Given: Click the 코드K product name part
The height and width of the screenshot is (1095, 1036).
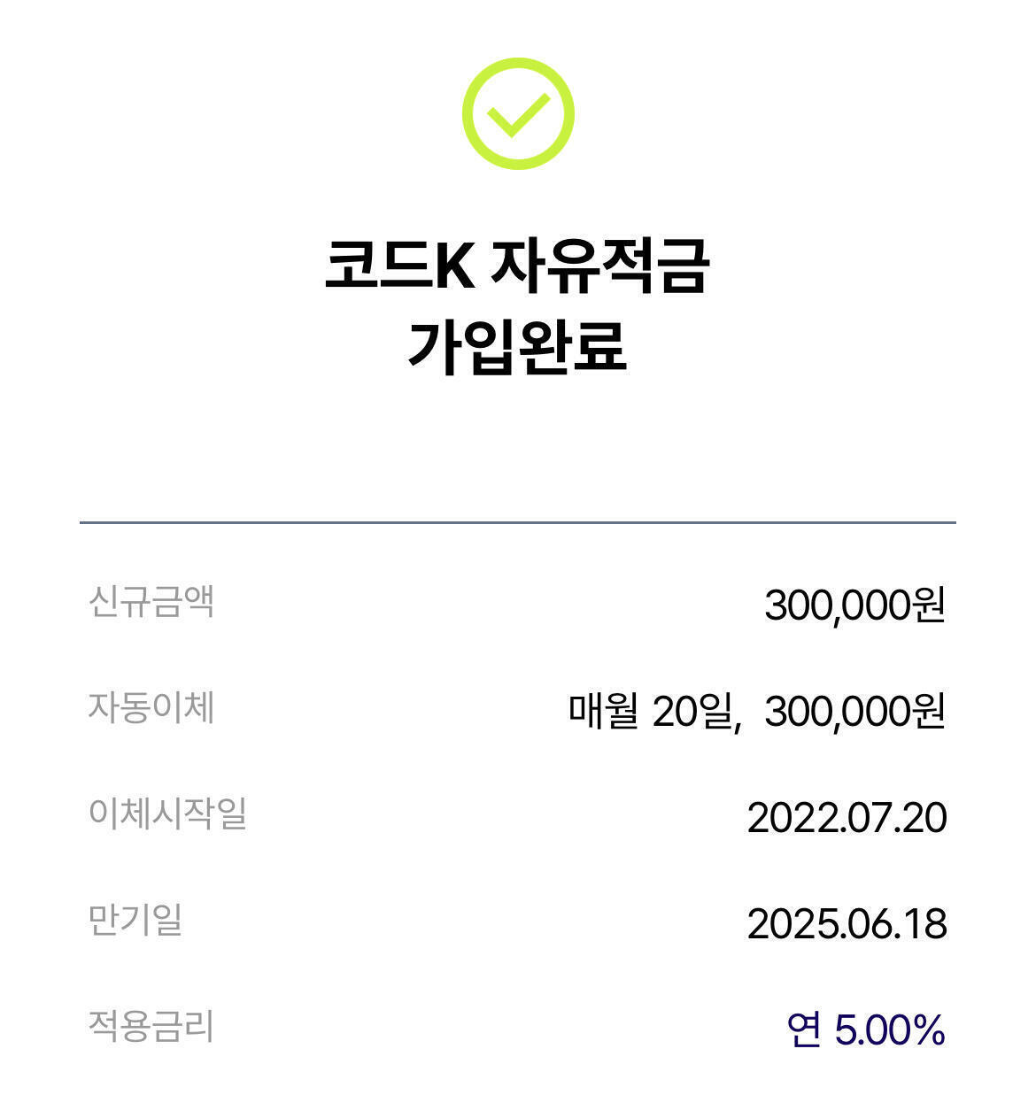Looking at the screenshot, I should pyautogui.click(x=400, y=266).
